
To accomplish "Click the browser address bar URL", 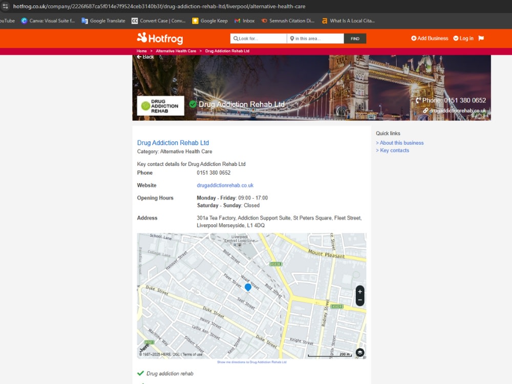I will coord(159,6).
